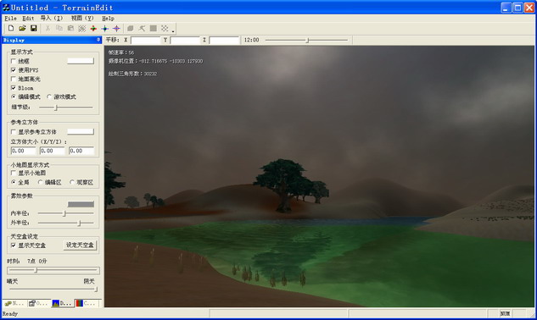Viewport: 537px width, 320px height.
Task: Click the pickaxe dig toolbar icon
Action: 142,29
